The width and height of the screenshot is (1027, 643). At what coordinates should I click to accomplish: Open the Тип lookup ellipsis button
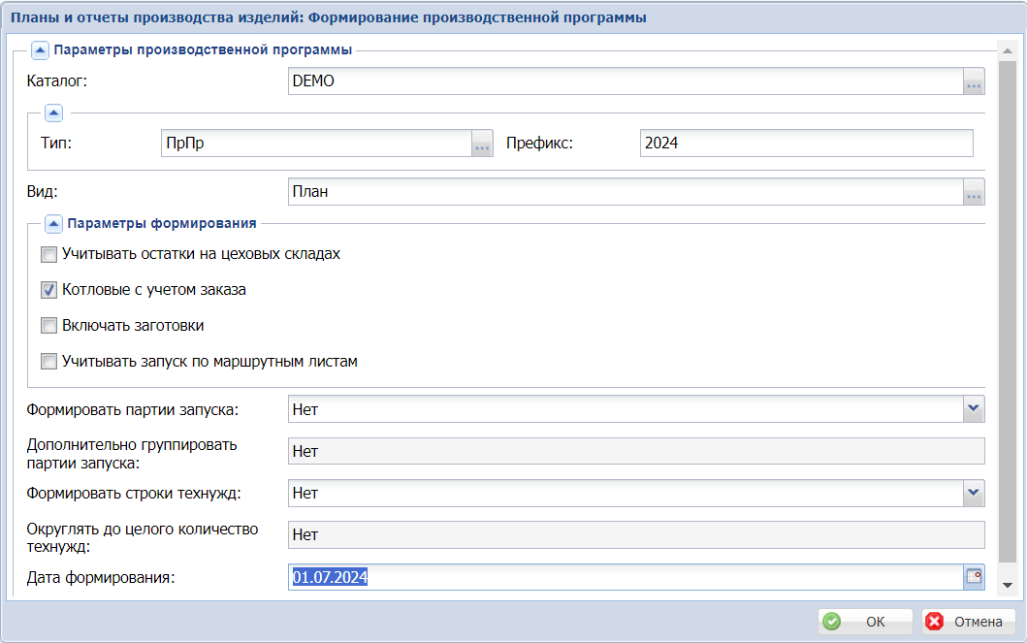[482, 144]
